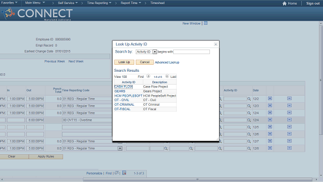Click the previous results arrow in lookup dialog
The height and width of the screenshot is (182, 323).
148,76
